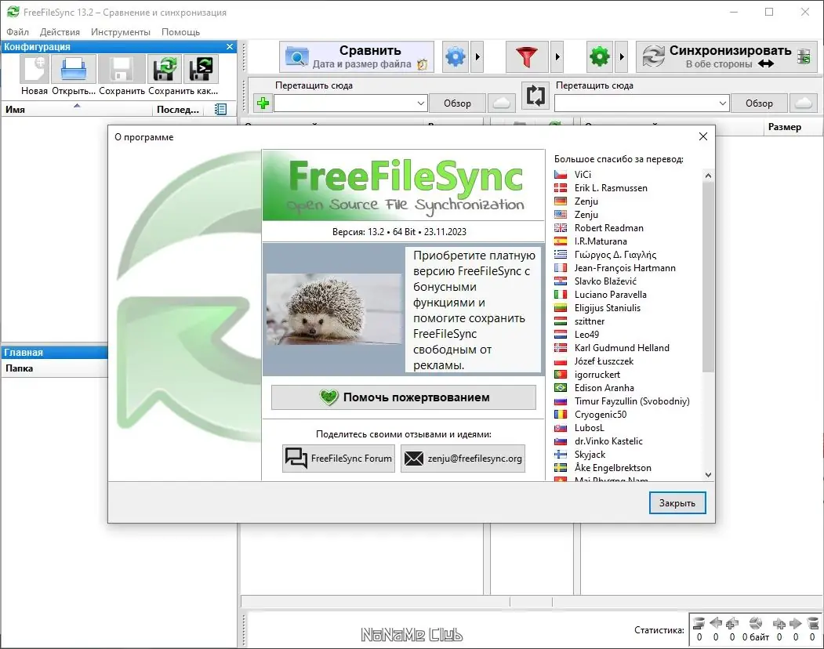The image size is (824, 649).
Task: Expand filter options arrow next to funnel
Action: (557, 56)
